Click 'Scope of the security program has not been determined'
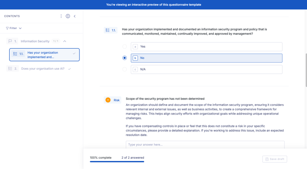307x169 pixels. [165, 99]
